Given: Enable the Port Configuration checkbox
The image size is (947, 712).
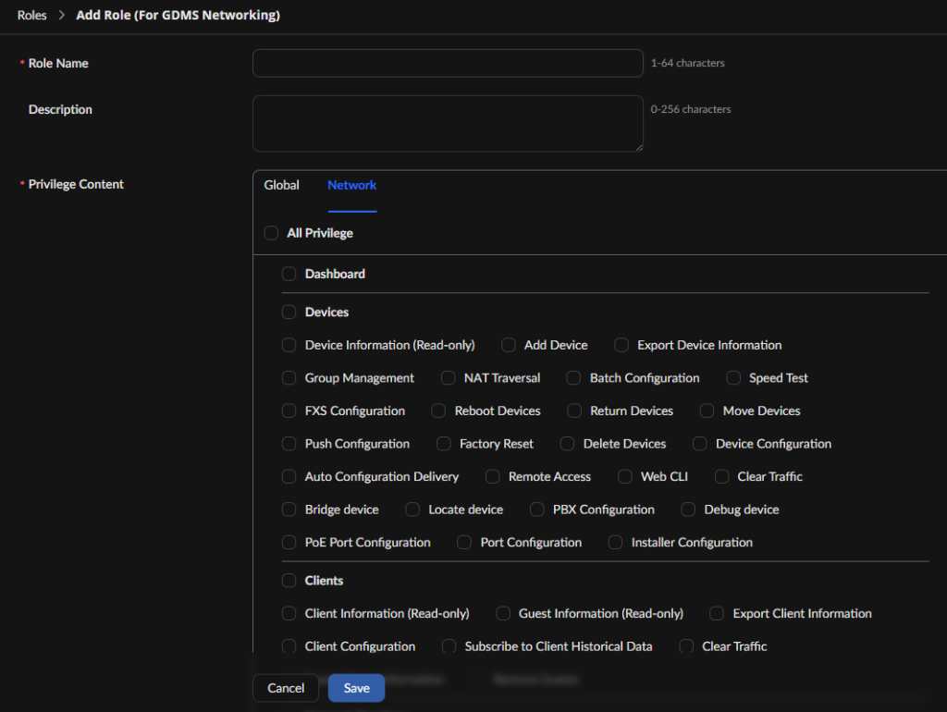Looking at the screenshot, I should pyautogui.click(x=464, y=542).
